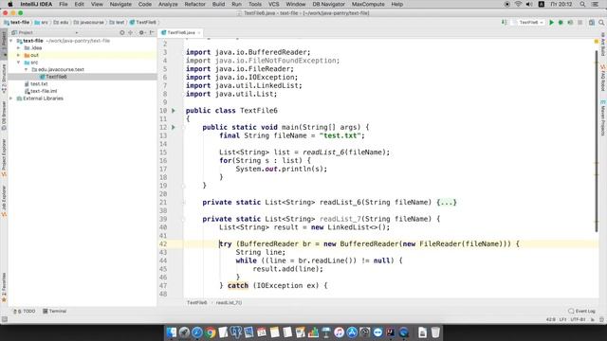Select test.txt file in project tree
The image size is (607, 341).
point(35,84)
